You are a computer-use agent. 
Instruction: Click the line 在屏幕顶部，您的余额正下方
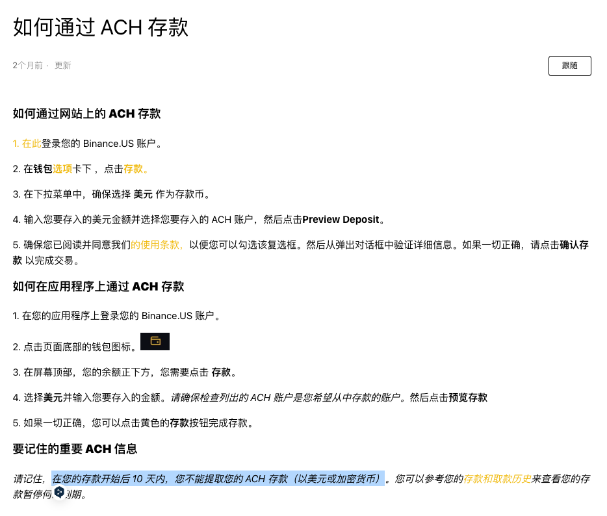pos(125,372)
